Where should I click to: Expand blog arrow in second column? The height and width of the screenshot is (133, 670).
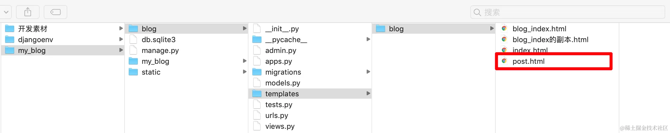(245, 28)
